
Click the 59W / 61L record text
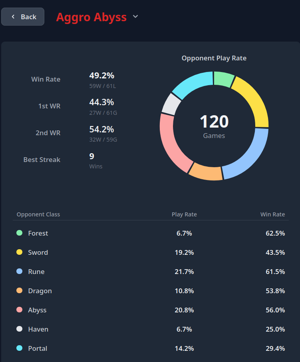pos(103,86)
